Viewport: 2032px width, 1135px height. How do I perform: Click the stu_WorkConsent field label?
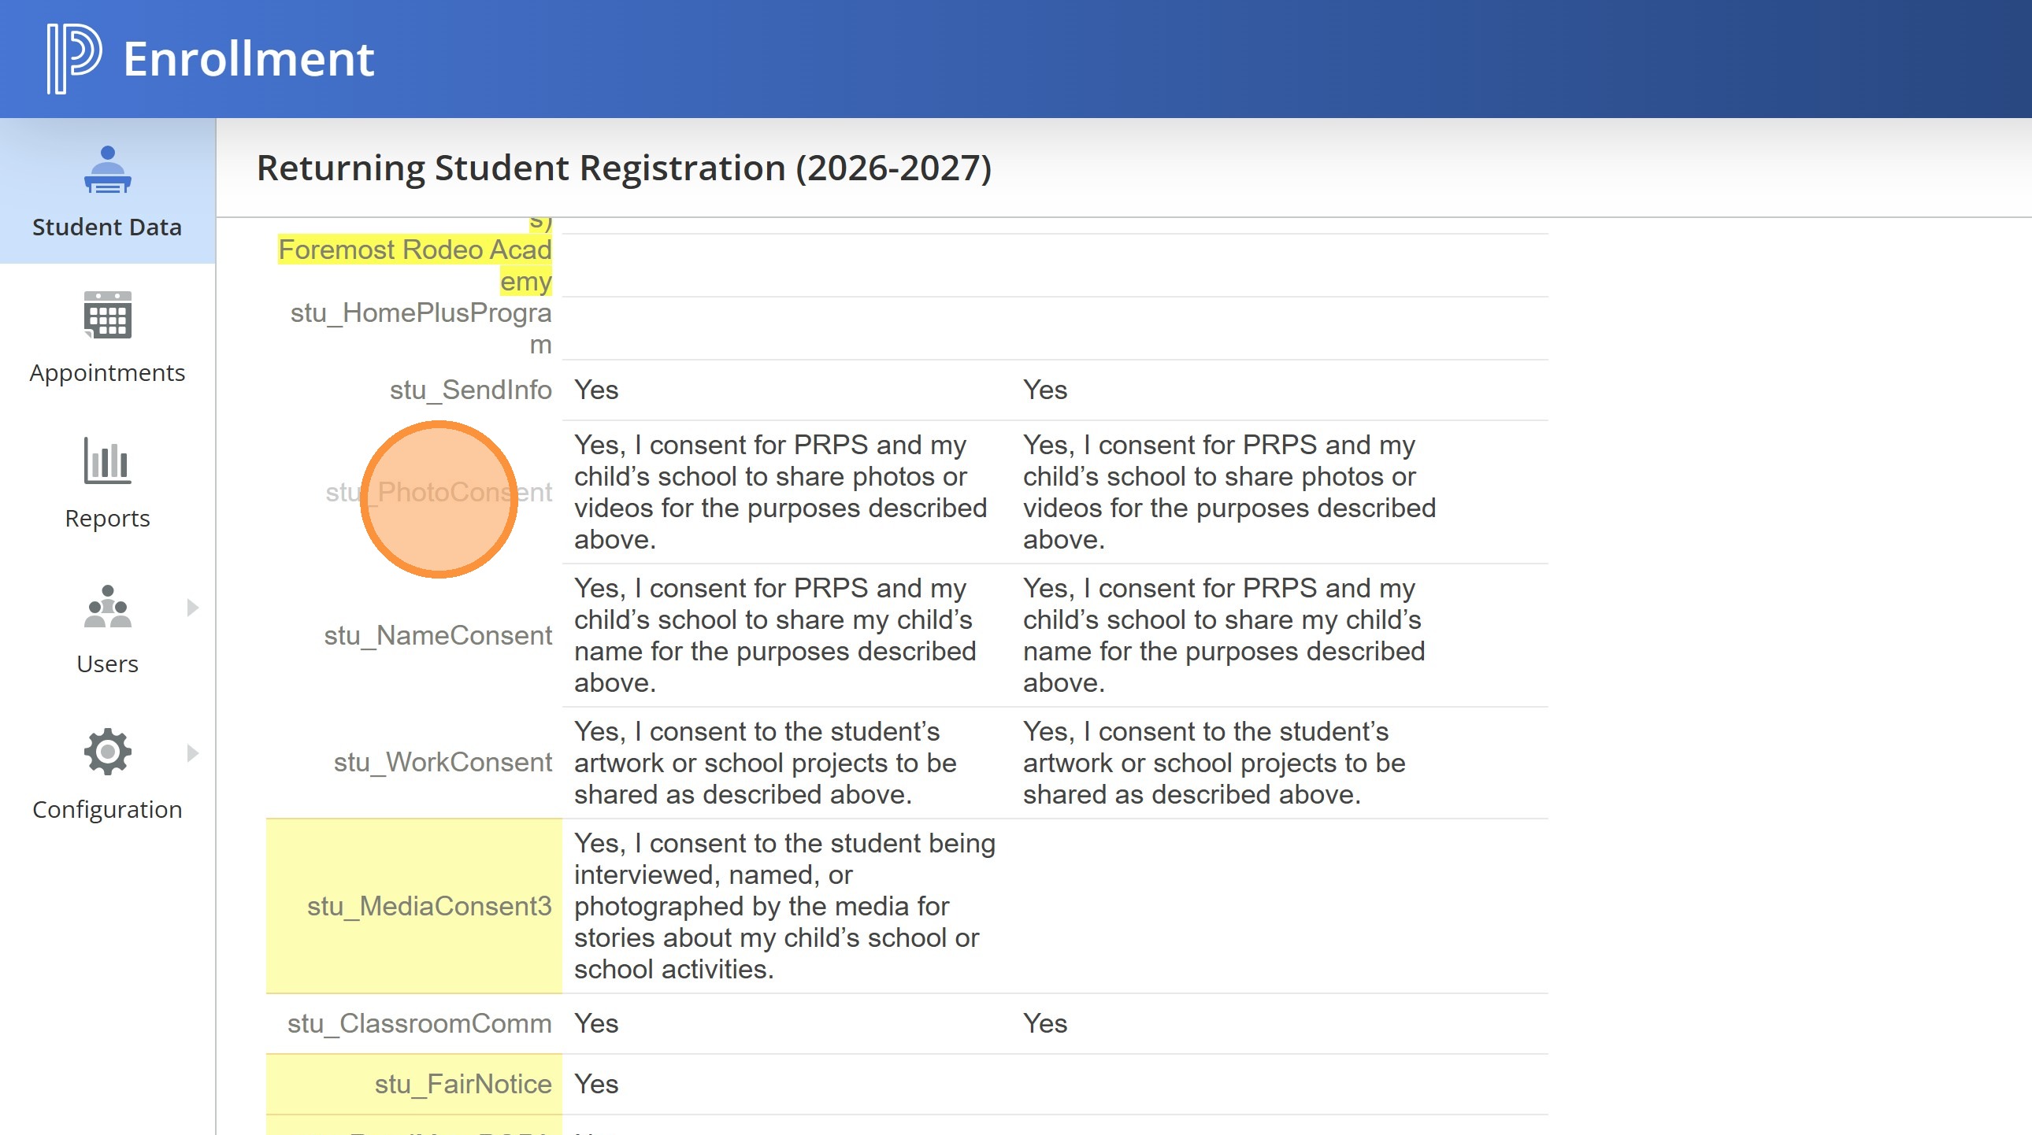pos(443,762)
